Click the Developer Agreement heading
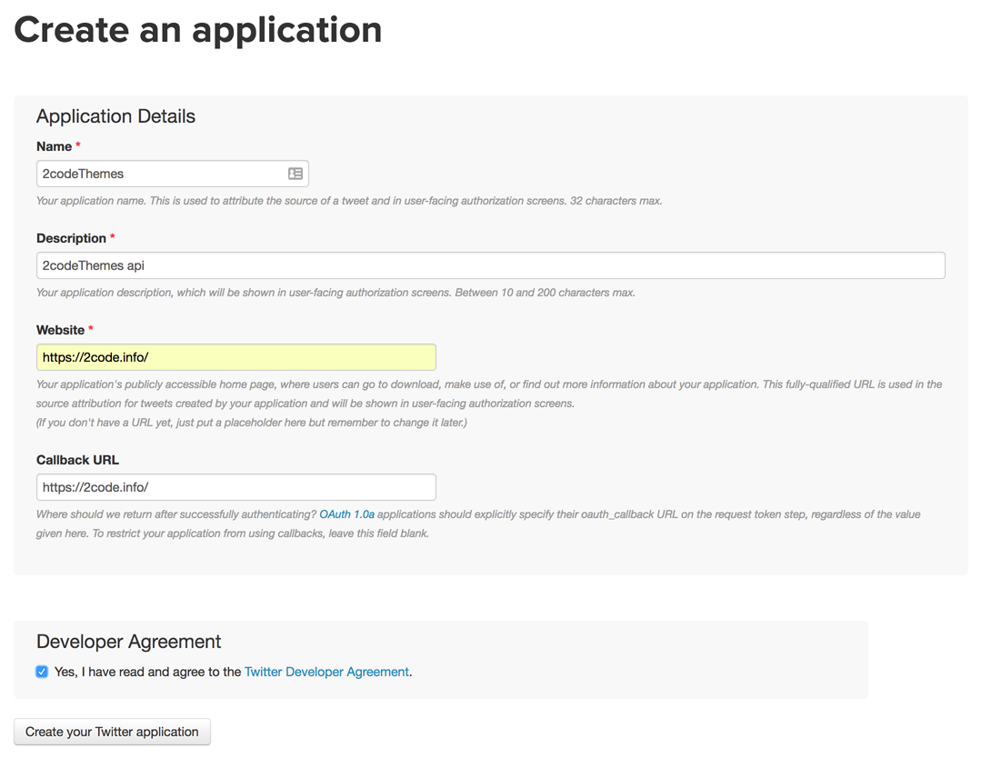This screenshot has width=982, height=758. (x=128, y=642)
